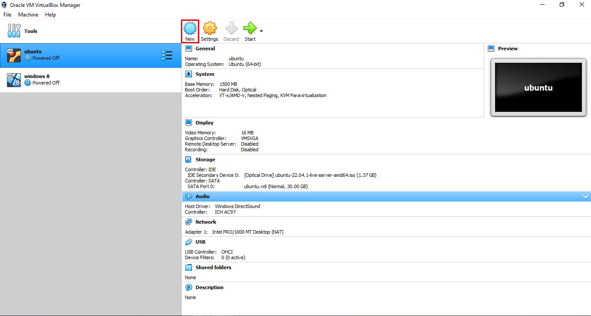Open the Machine menu
Viewport: 591px width, 316px height.
[x=28, y=15]
